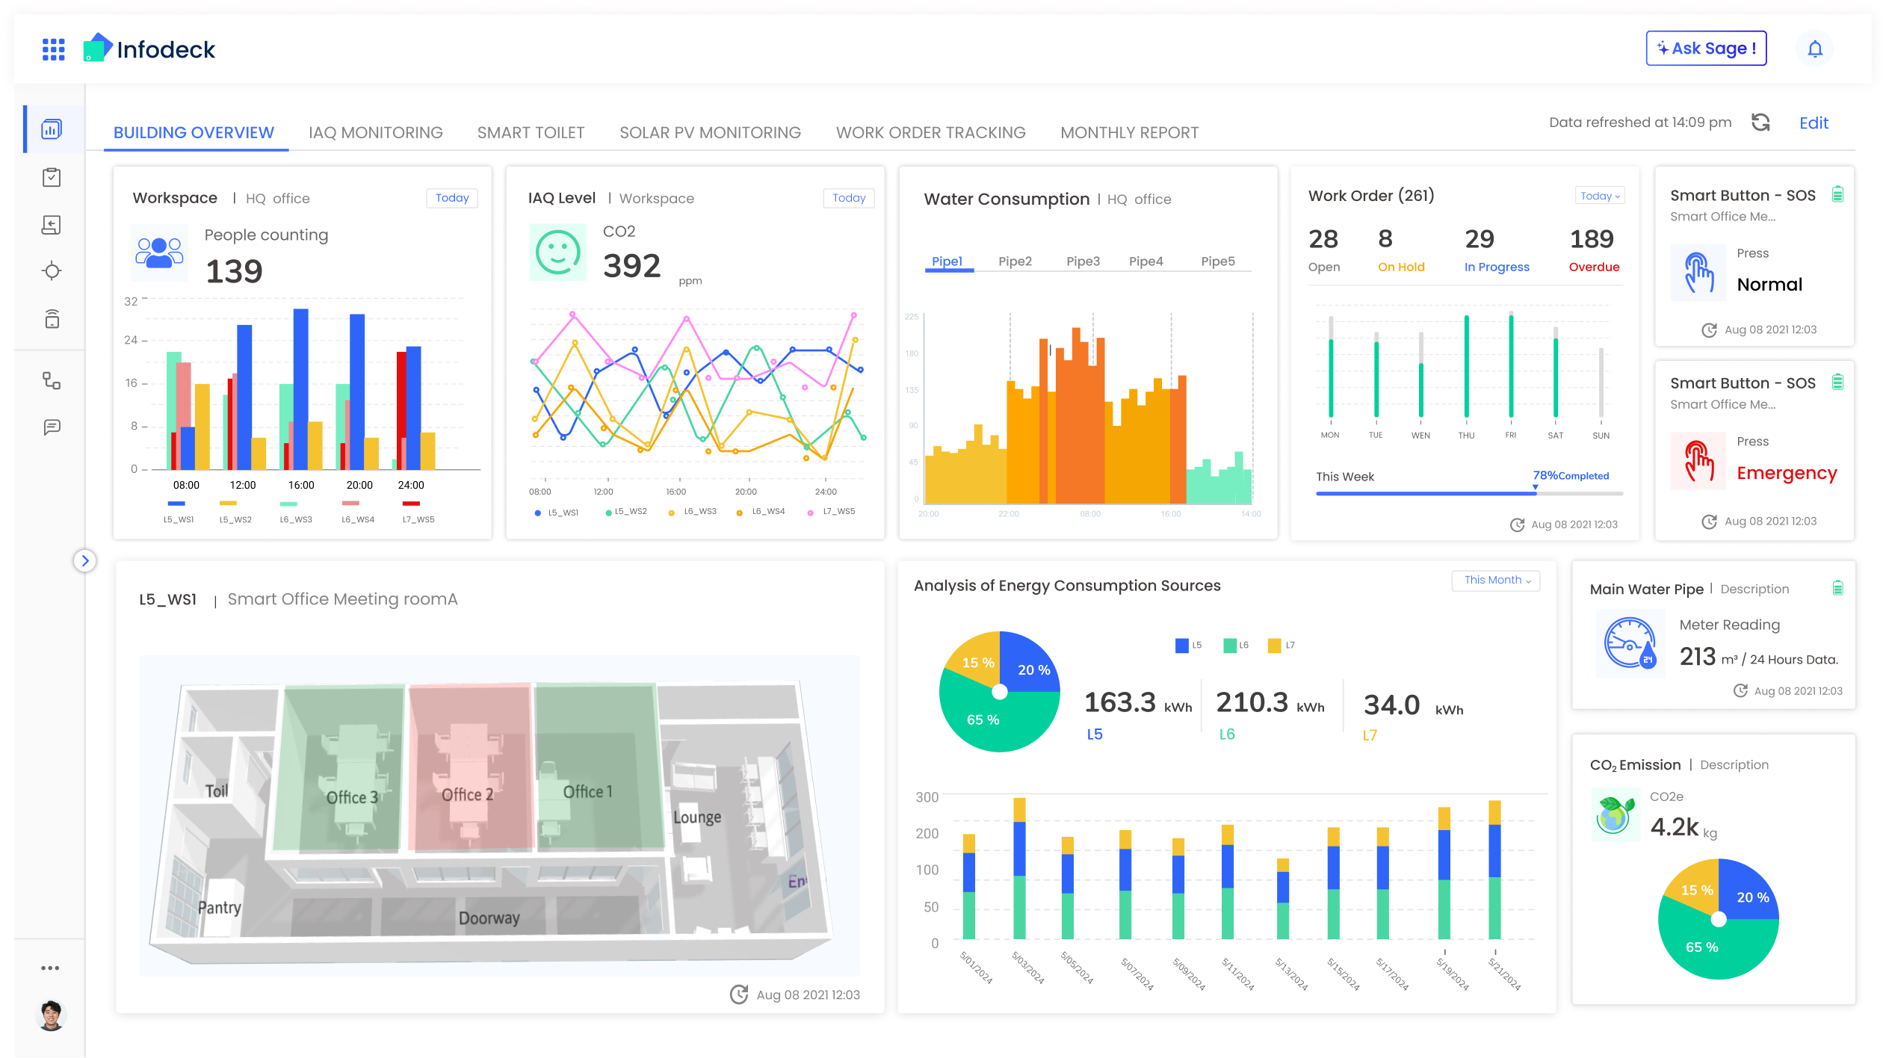Click the location target icon in the sidebar
The height and width of the screenshot is (1058, 1886).
(51, 271)
